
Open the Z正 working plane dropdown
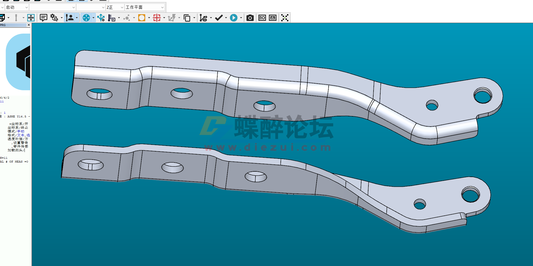point(114,7)
